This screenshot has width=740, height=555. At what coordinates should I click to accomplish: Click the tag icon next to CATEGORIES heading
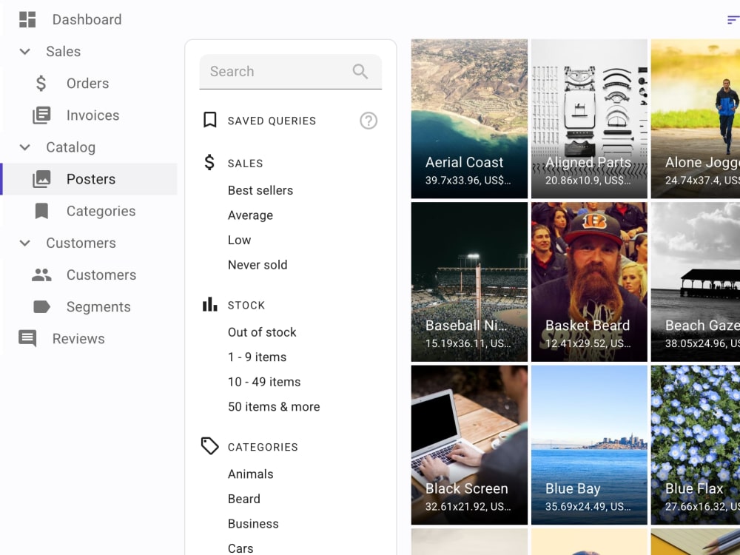210,446
